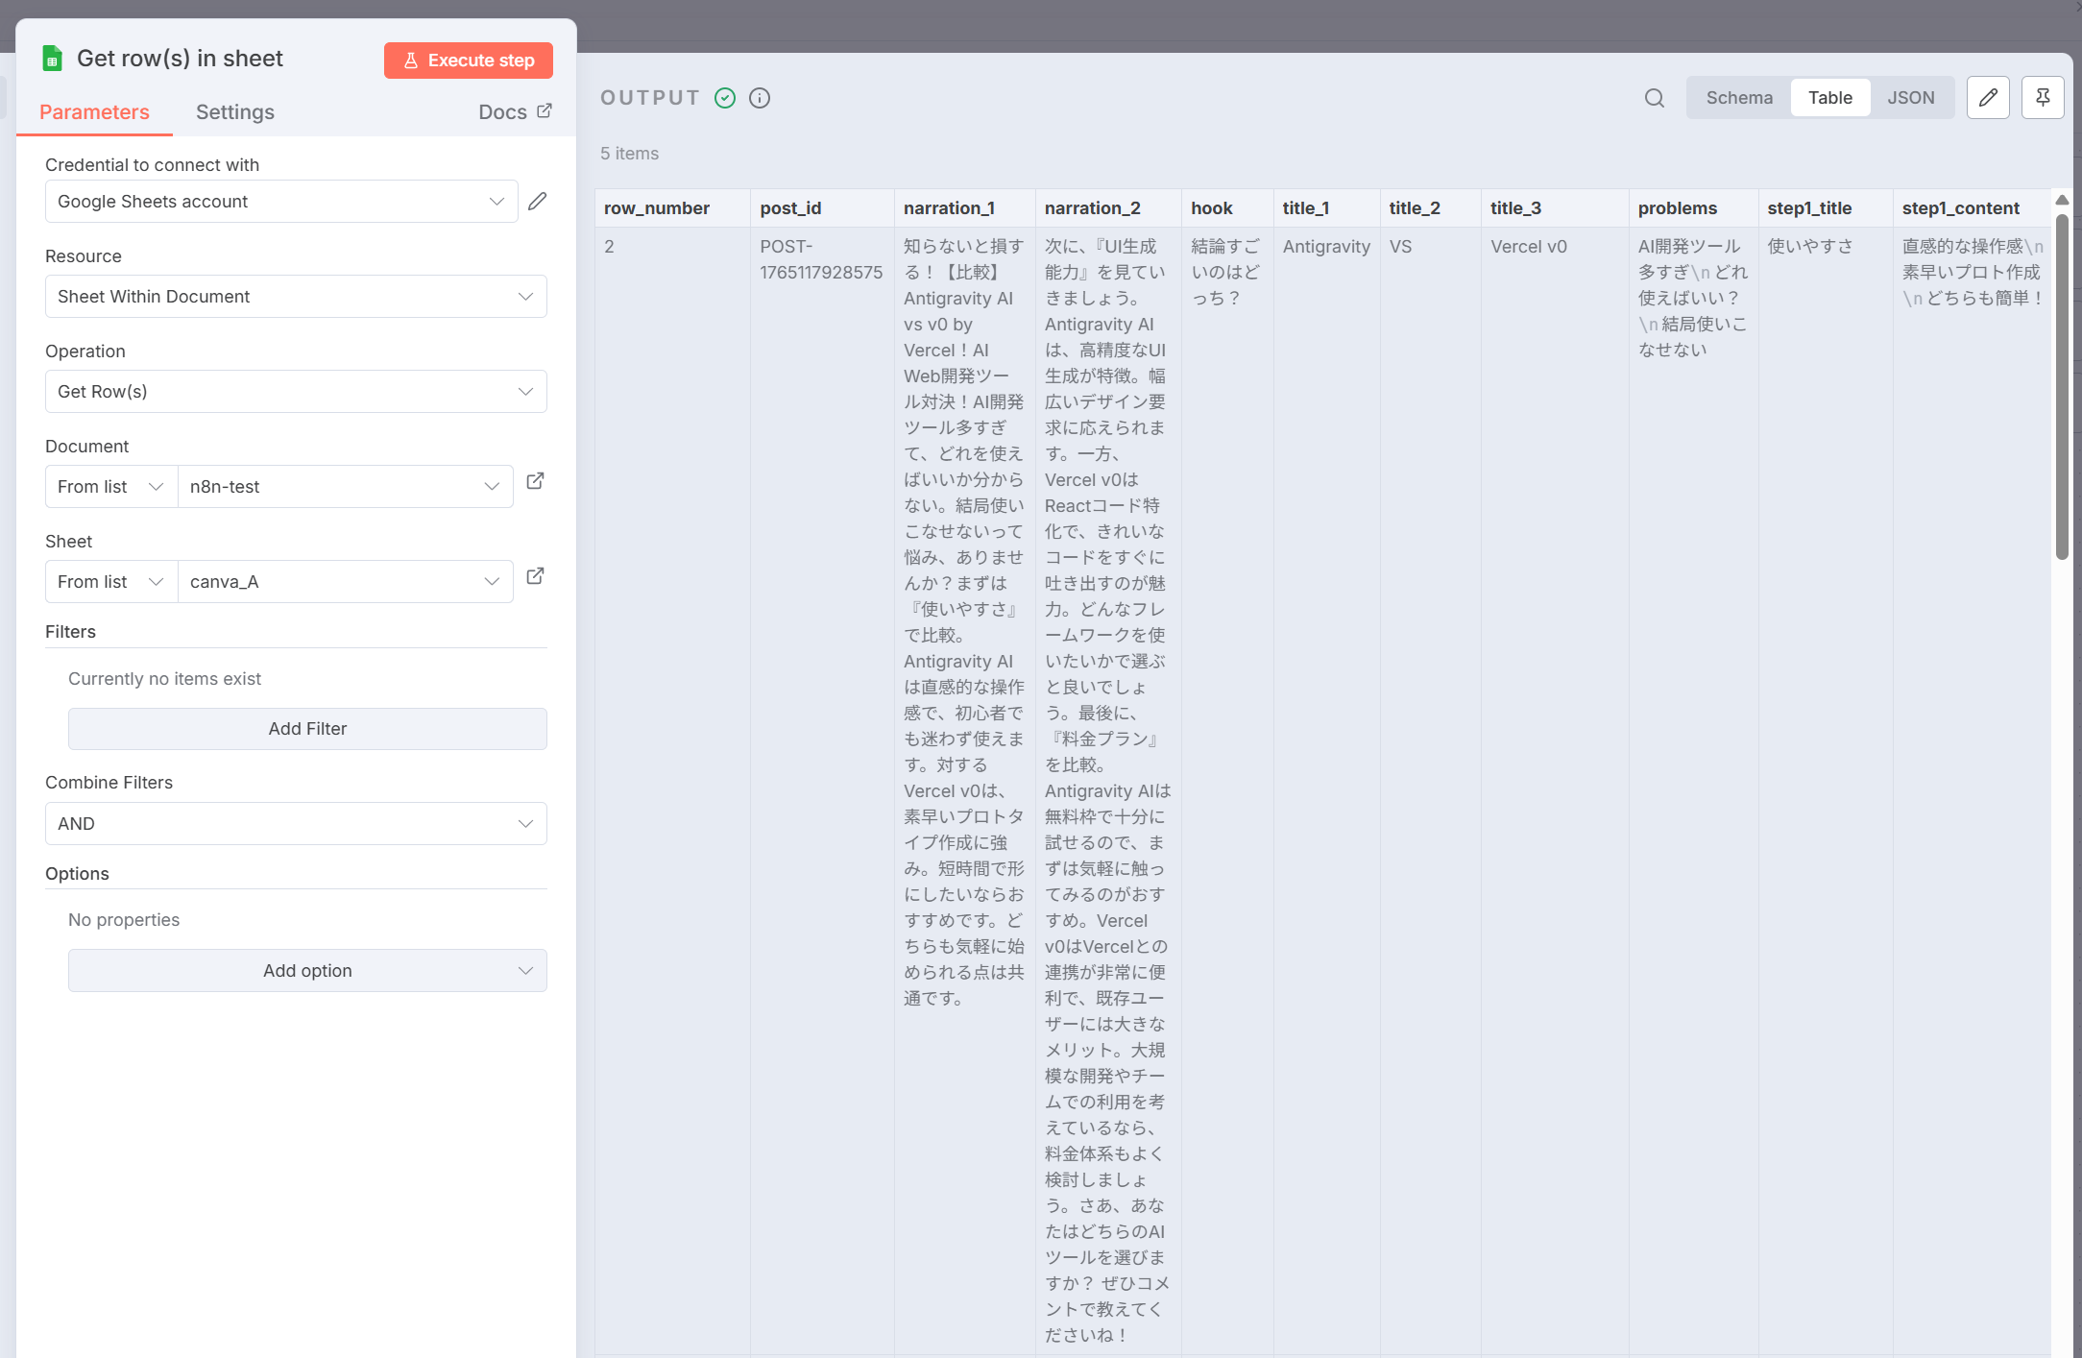Open the Combine Filters AND dropdown
This screenshot has height=1358, width=2082.
(x=296, y=824)
